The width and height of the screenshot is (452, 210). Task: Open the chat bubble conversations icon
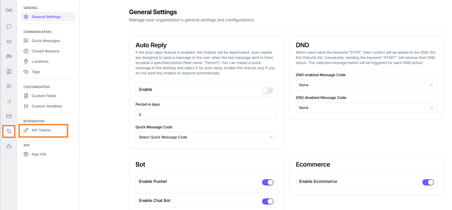pyautogui.click(x=9, y=26)
